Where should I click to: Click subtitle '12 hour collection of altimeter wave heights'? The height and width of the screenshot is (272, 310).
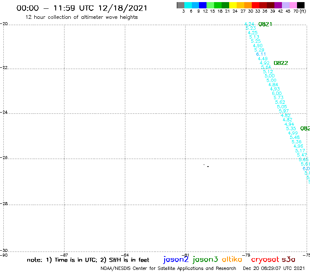point(81,17)
